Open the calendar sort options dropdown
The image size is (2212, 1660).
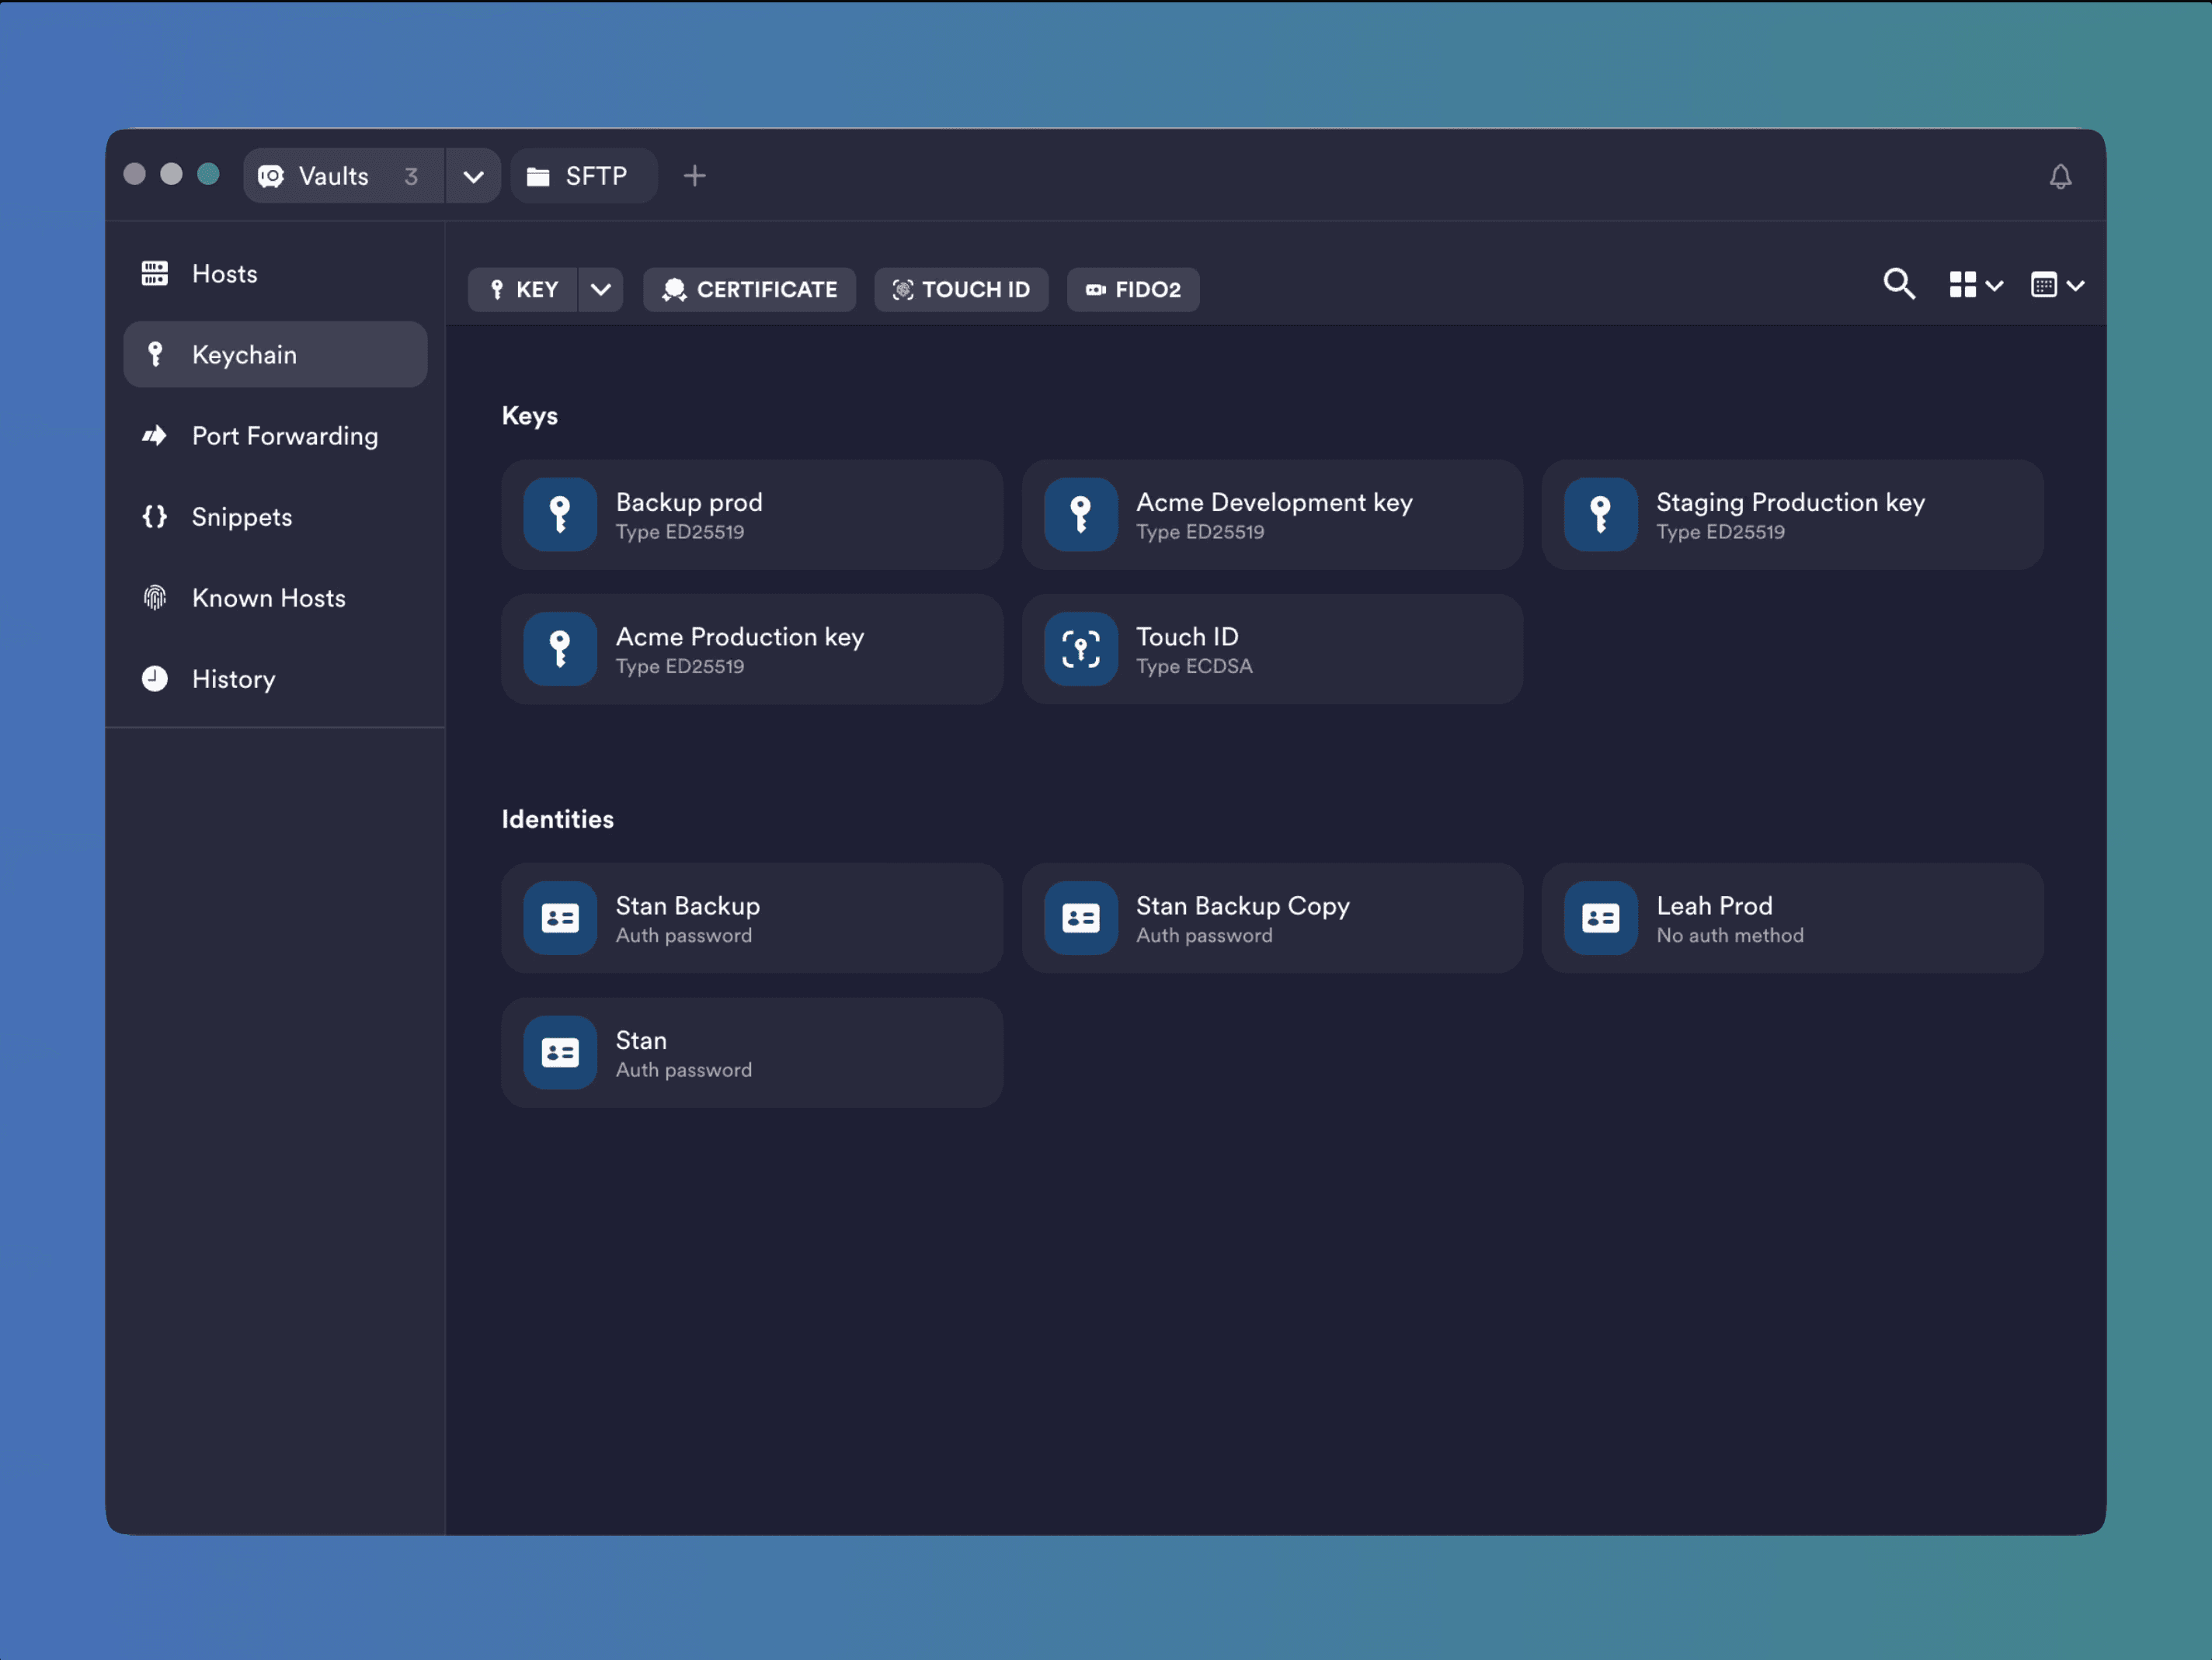pos(2057,286)
